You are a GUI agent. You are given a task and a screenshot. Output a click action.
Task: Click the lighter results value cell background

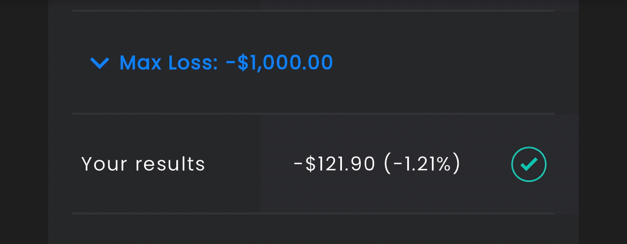(420, 164)
